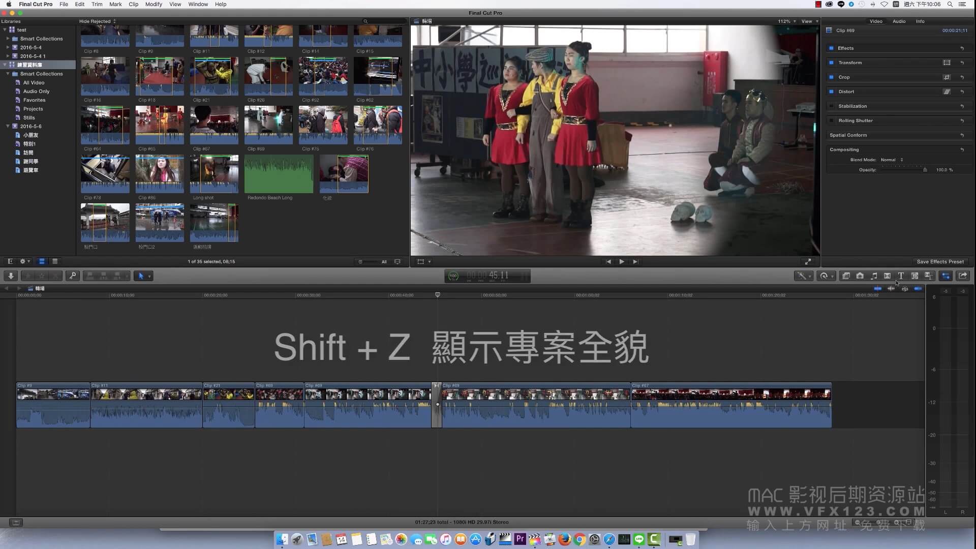
Task: Open the Effects browser icon
Action: point(846,276)
